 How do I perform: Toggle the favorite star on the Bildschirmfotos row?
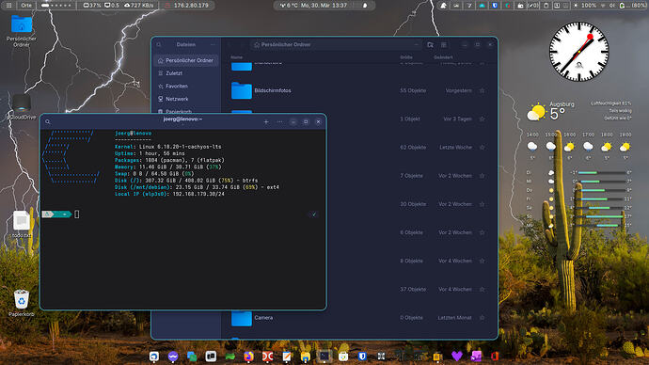point(483,90)
